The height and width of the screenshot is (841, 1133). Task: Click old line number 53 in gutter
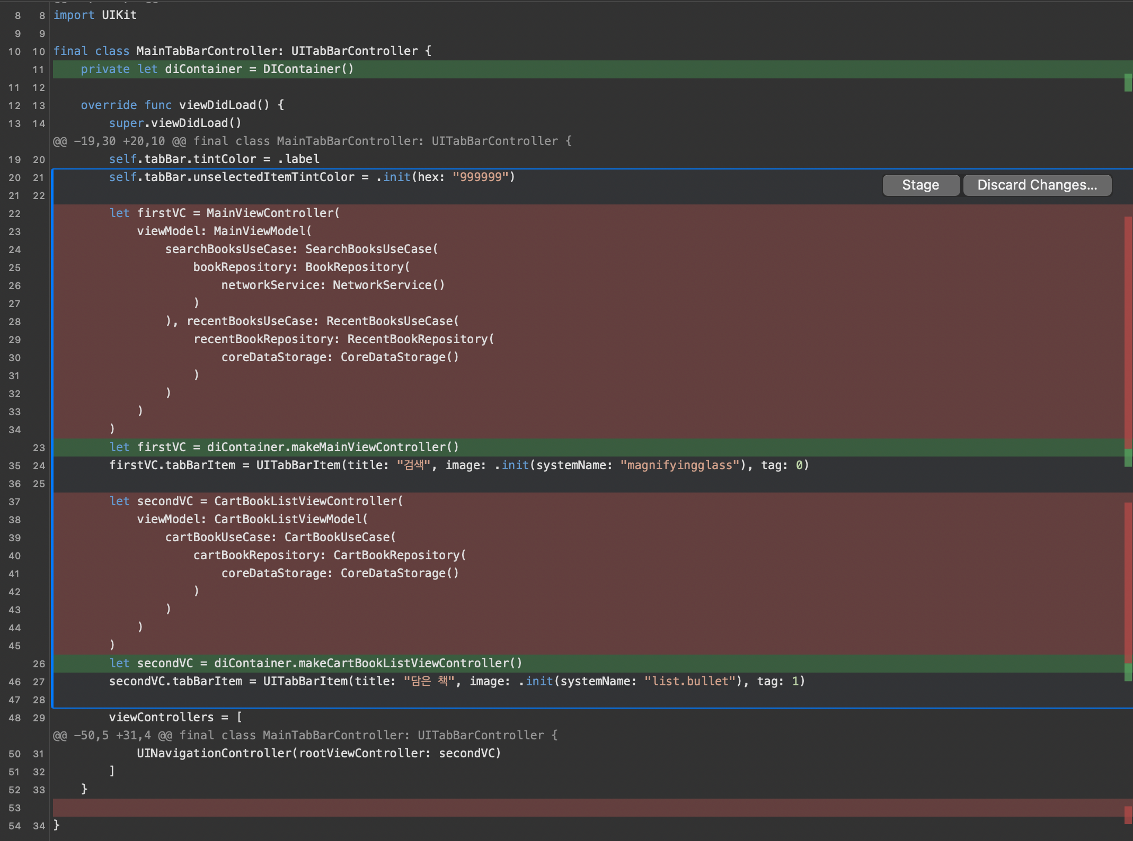pos(14,808)
